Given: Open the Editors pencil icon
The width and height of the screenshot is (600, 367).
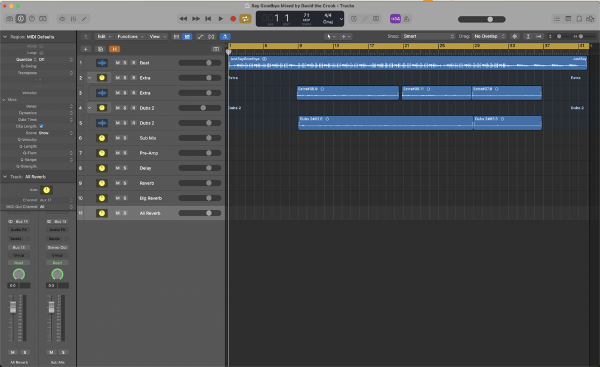Looking at the screenshot, I should pos(84,18).
